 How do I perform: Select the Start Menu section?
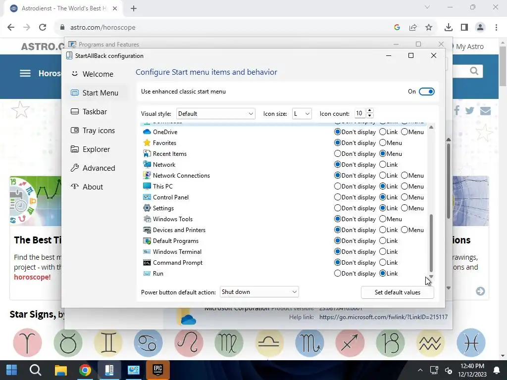click(95, 93)
